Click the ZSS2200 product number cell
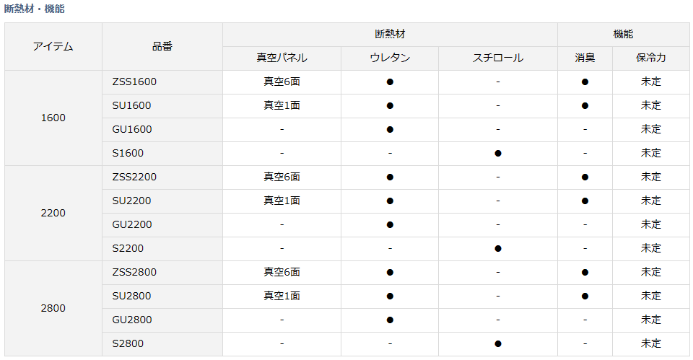Screen dimensions: 693x360 coord(134,177)
